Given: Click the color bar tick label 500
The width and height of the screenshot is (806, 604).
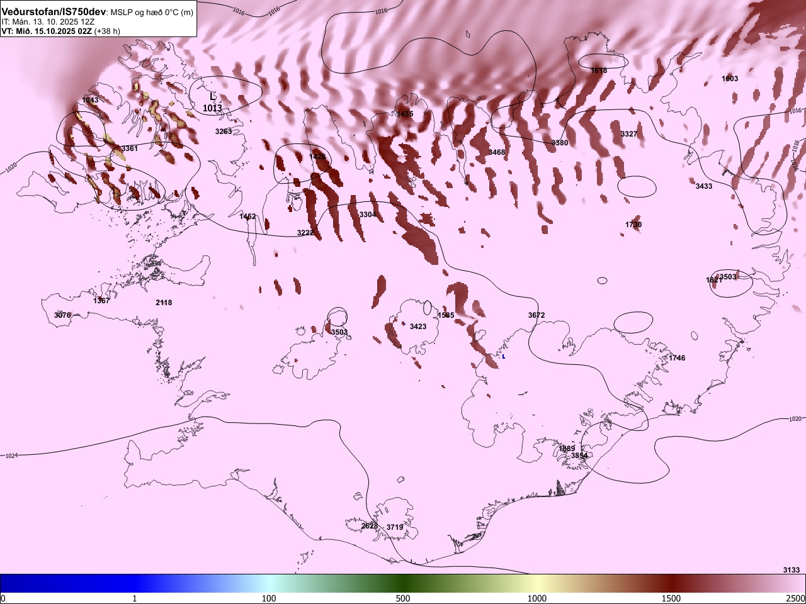Looking at the screenshot, I should pos(403,598).
